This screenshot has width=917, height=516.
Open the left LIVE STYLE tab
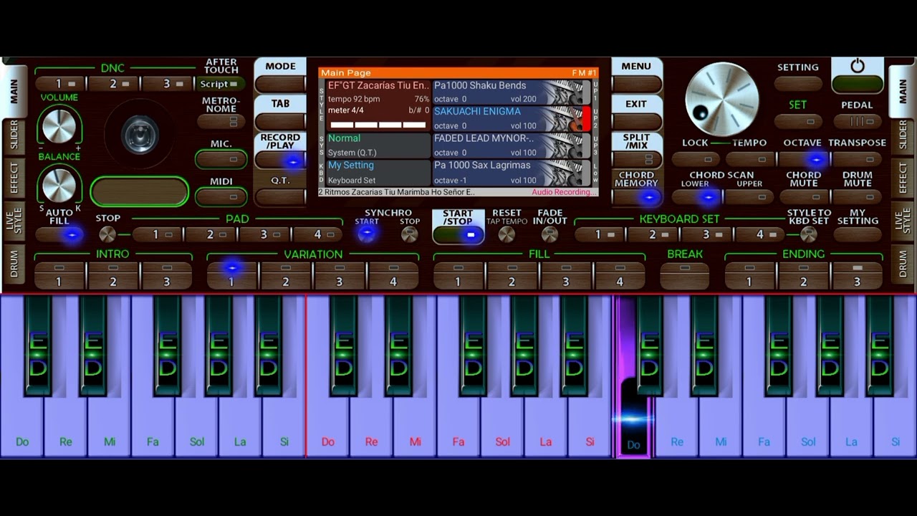point(14,221)
